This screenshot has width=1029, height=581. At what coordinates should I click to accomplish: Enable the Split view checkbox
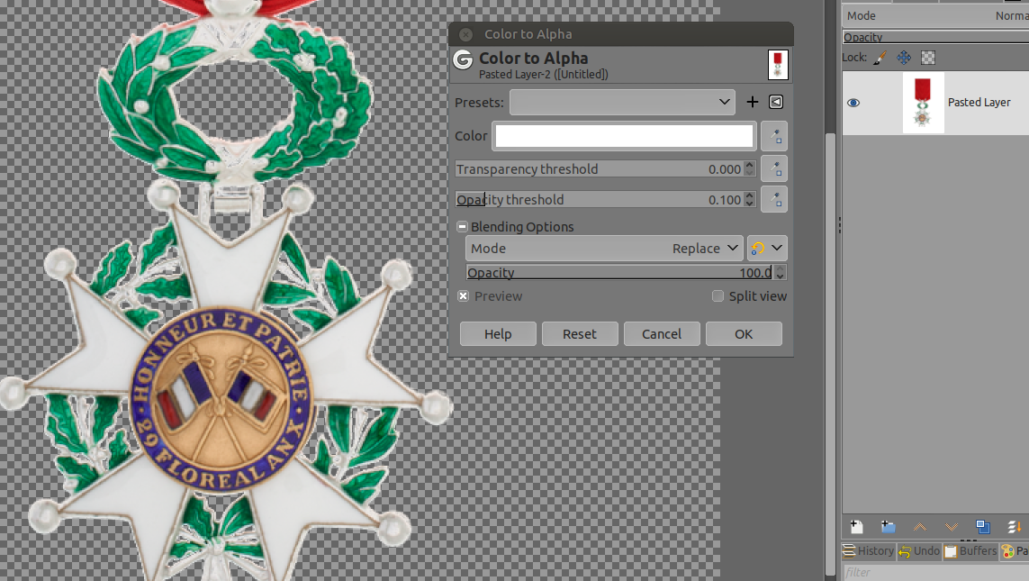click(718, 296)
